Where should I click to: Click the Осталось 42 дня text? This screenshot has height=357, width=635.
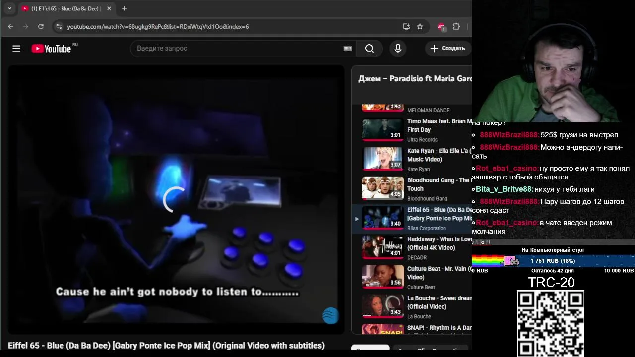tap(553, 271)
